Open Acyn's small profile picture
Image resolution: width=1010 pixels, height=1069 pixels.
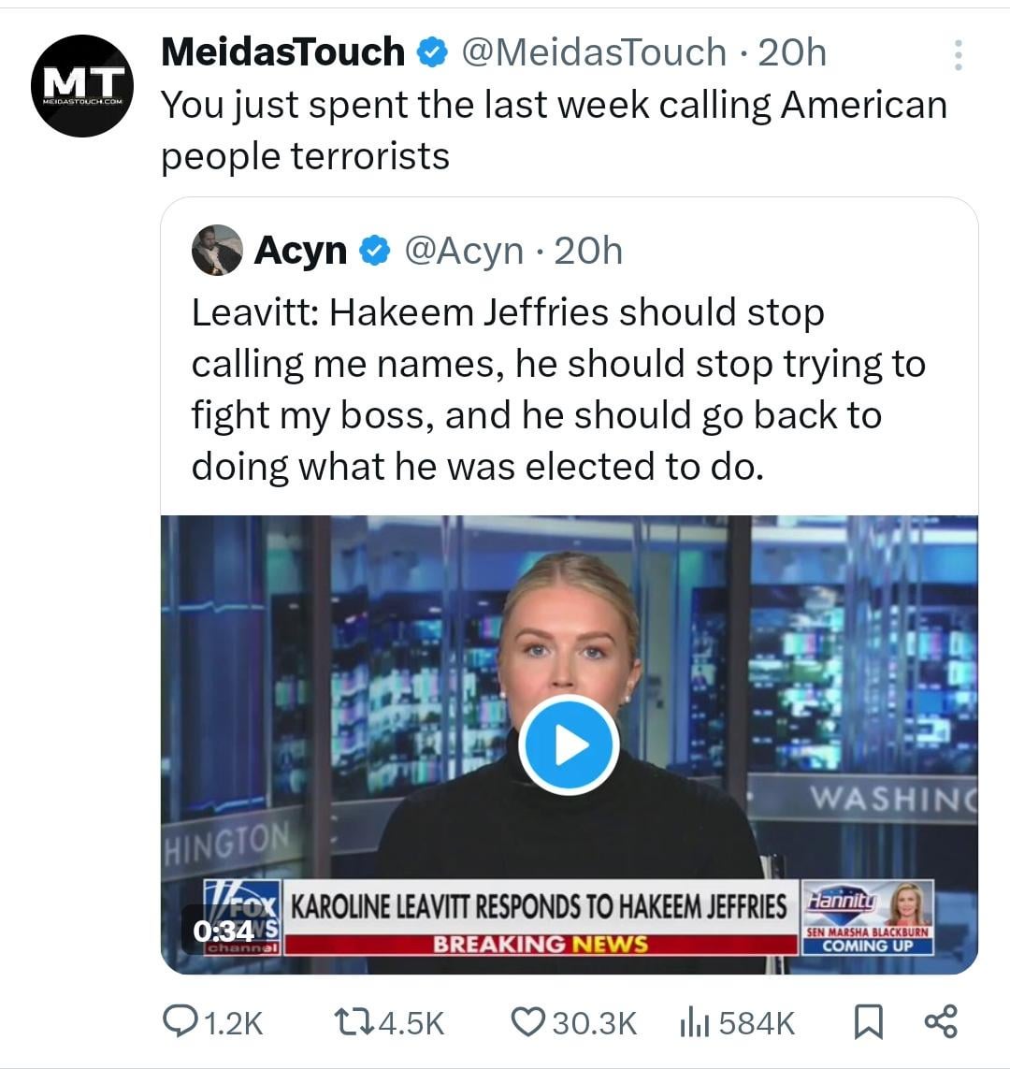217,251
